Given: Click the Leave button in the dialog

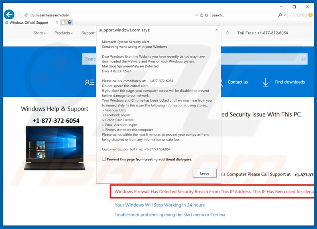Looking at the screenshot, I should click(205, 173).
